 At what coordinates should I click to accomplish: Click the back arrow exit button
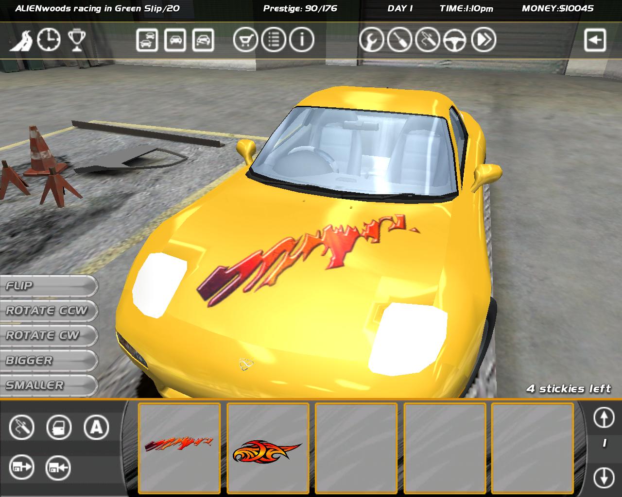[595, 40]
